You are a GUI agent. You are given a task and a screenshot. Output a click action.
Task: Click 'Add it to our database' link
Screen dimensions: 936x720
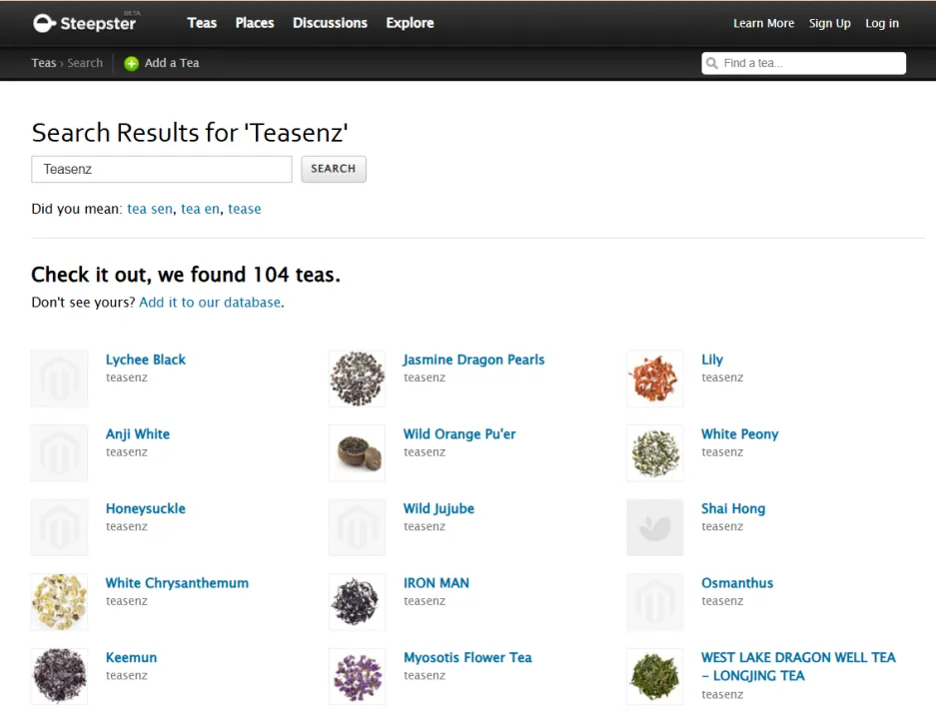[210, 303]
